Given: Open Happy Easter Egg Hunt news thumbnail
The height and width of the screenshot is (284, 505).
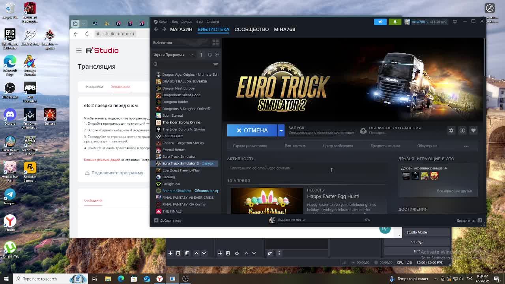Looking at the screenshot, I should click(x=267, y=201).
